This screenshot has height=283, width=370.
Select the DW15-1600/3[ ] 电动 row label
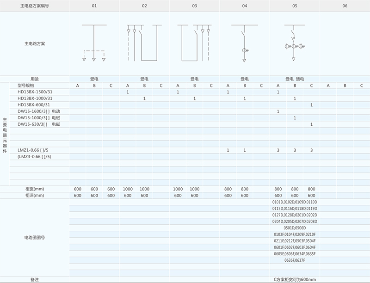[x=39, y=111]
